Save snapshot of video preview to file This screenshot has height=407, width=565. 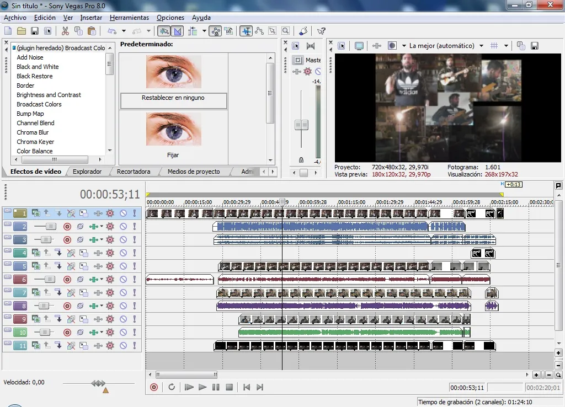pos(535,46)
